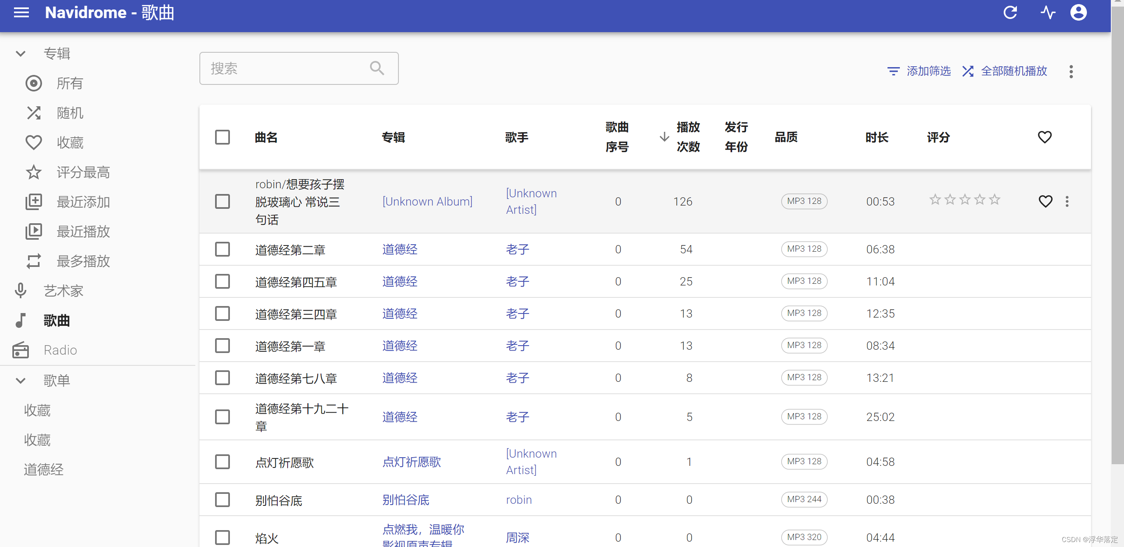1124x547 pixels.
Task: Open the 随机 albums view
Action: [70, 113]
